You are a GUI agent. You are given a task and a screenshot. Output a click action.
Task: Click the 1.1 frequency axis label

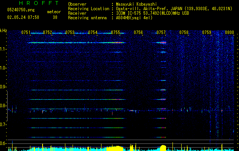pos(3,49)
